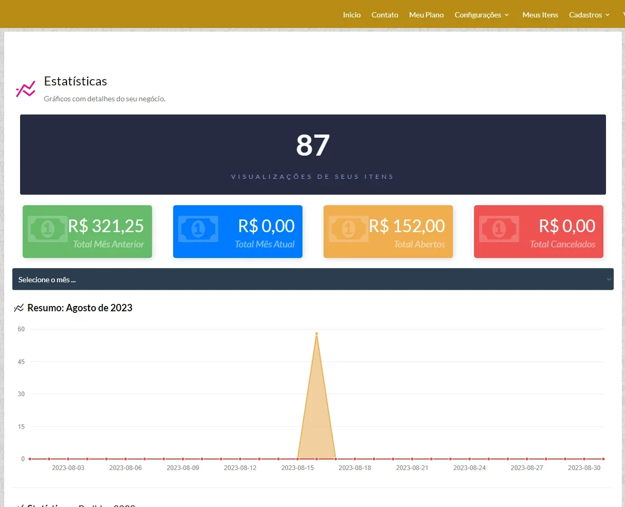Click the pink Estatísticas chart icon
This screenshot has width=625, height=507.
click(25, 89)
